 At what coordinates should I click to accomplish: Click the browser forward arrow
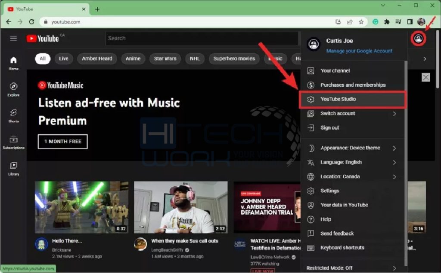coord(20,21)
